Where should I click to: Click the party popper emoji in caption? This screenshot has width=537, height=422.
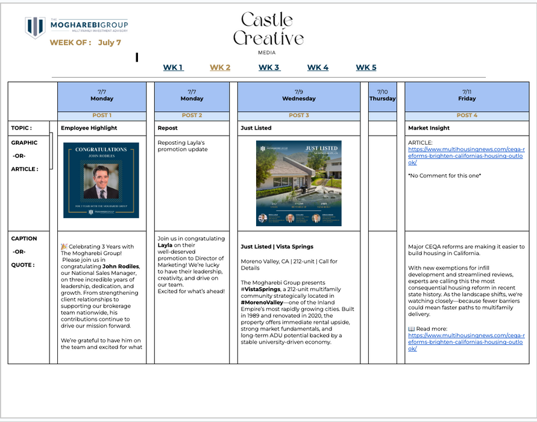point(64,247)
